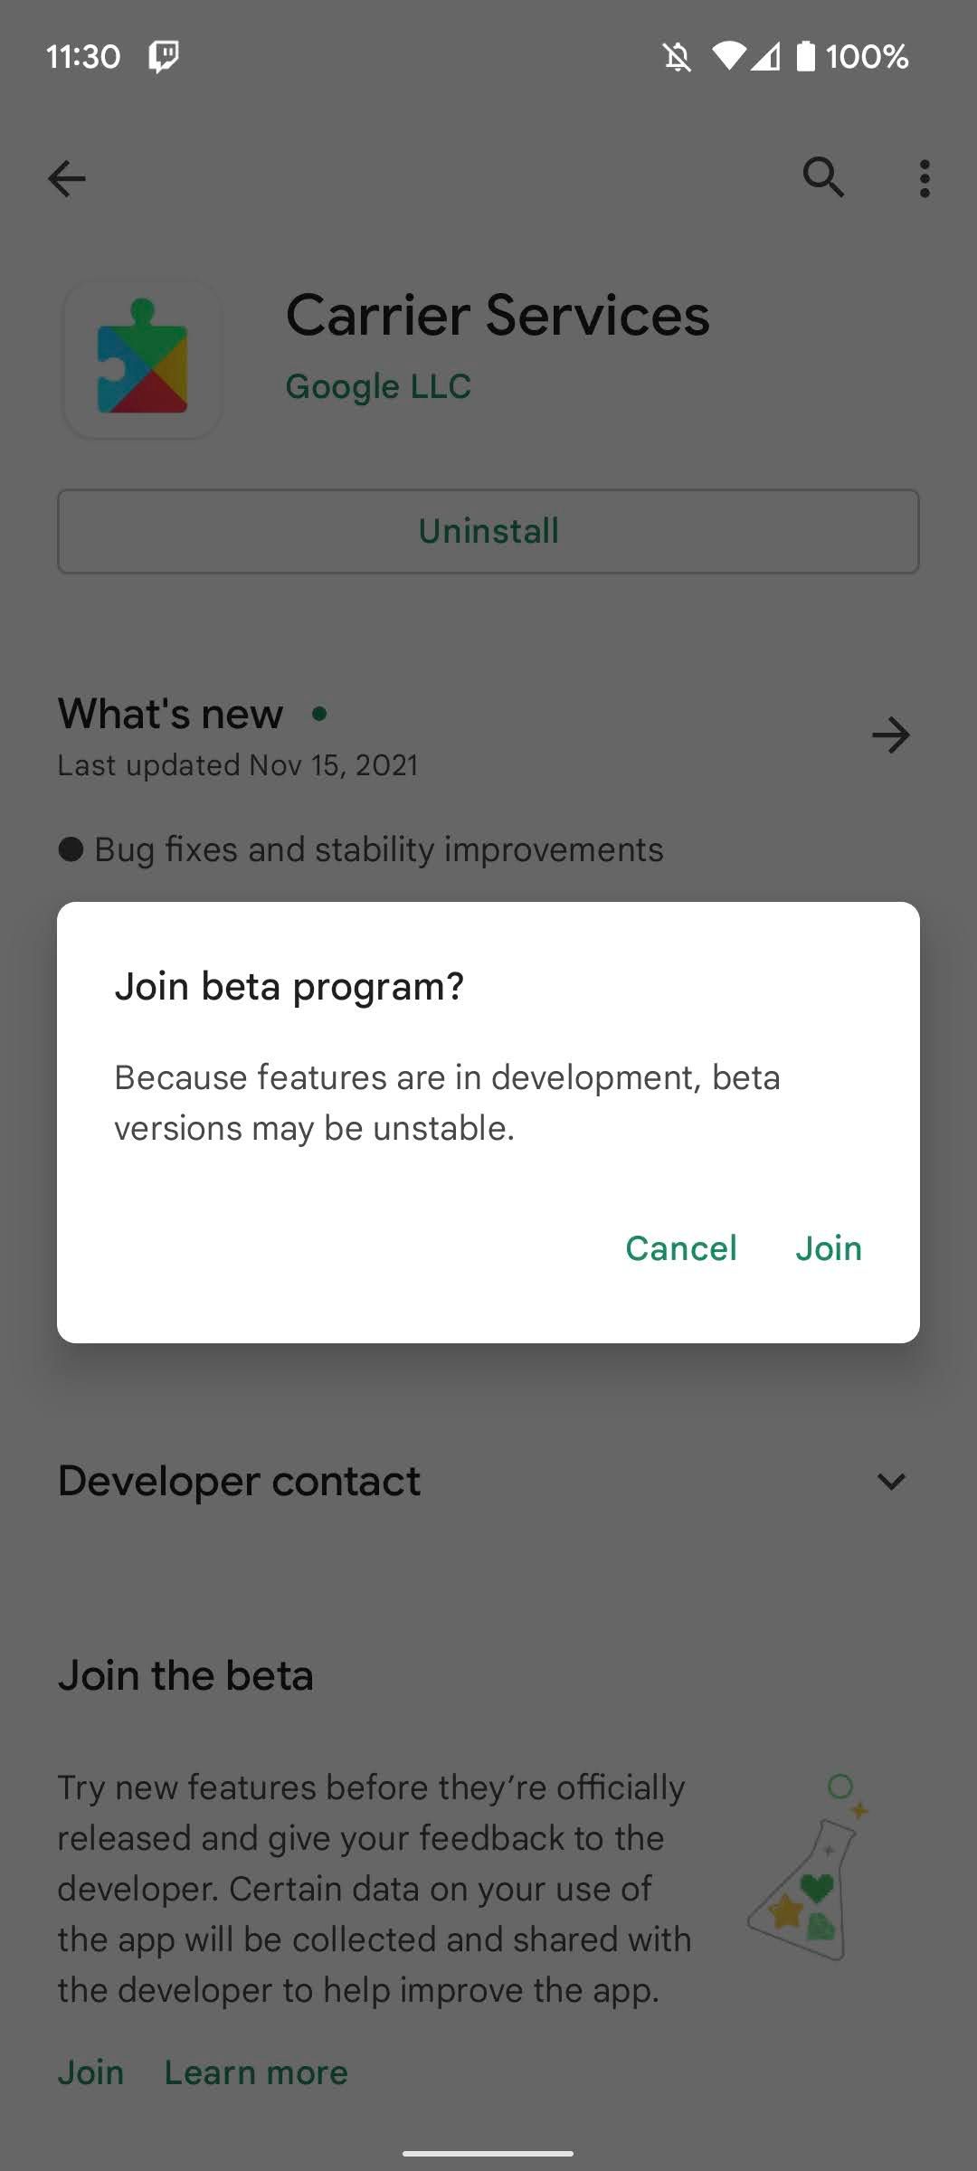The width and height of the screenshot is (977, 2171).
Task: Open the three-dot overflow menu
Action: pos(925,178)
